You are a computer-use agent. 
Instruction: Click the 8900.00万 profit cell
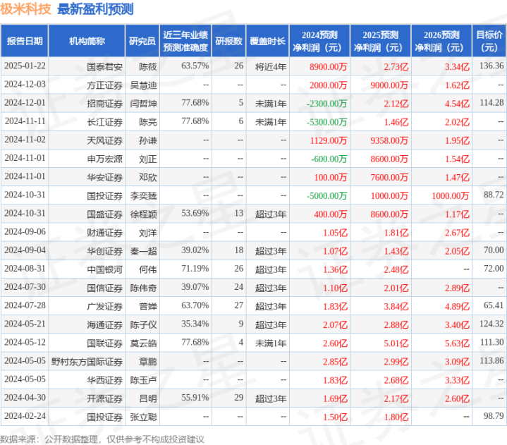(328, 67)
